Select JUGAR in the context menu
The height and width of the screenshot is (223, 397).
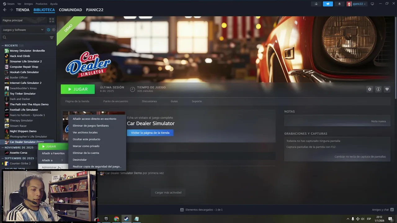click(53, 146)
